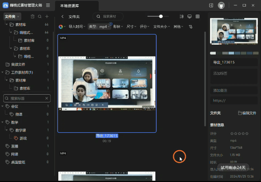This screenshot has width=261, height=182.
Task: Remove the 类型: mp4 filter via its small X badge
Action: click(x=111, y=24)
